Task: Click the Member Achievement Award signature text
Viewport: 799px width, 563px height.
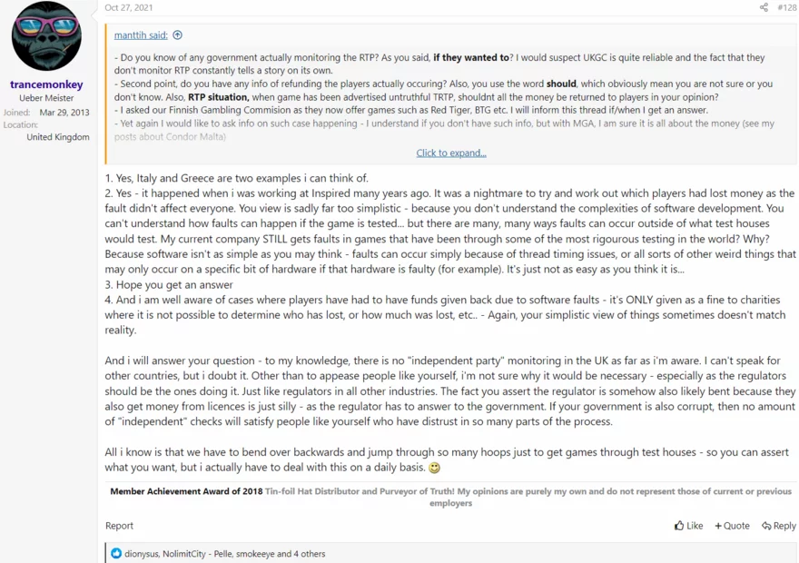Action: 186,491
